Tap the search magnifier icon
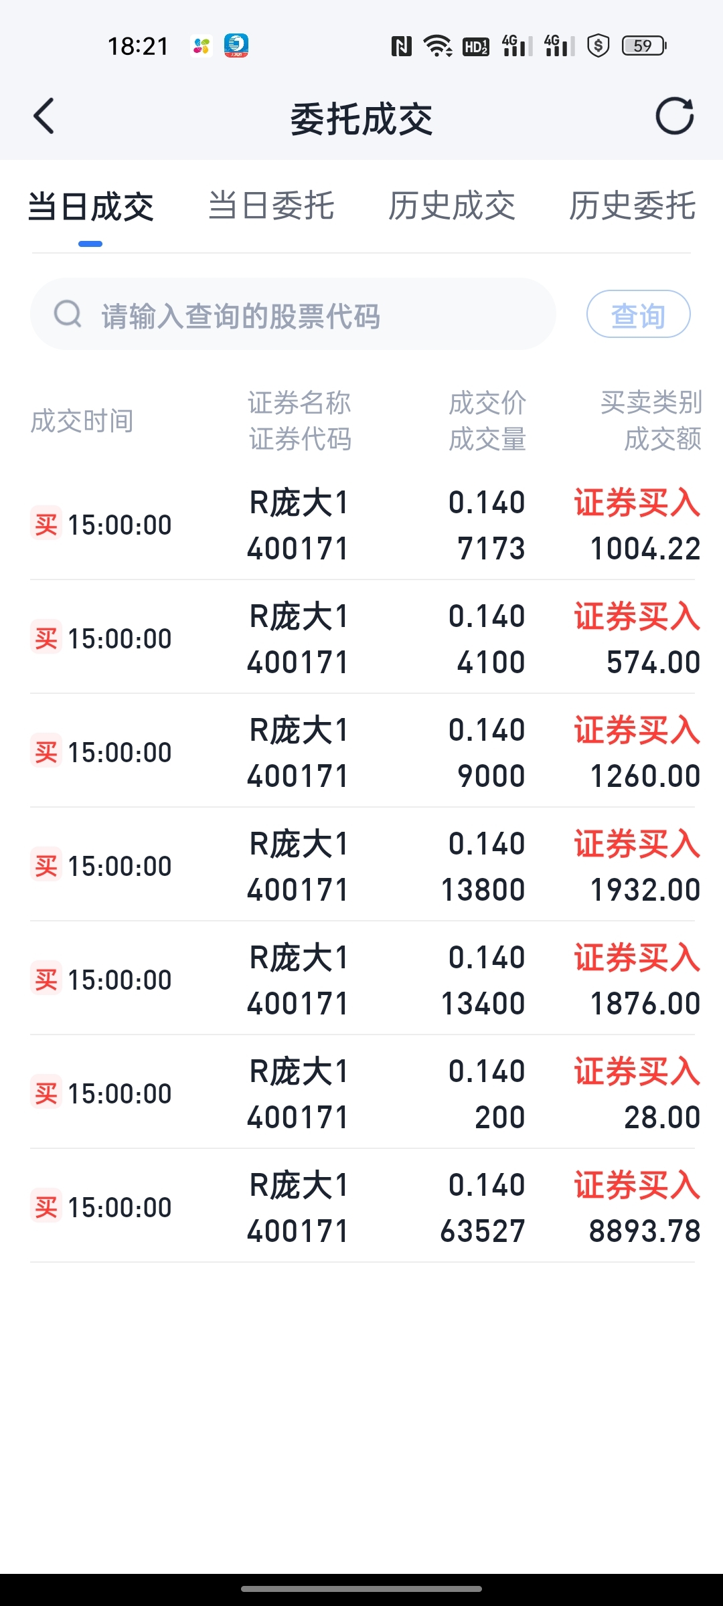Viewport: 723px width, 1606px height. [68, 313]
